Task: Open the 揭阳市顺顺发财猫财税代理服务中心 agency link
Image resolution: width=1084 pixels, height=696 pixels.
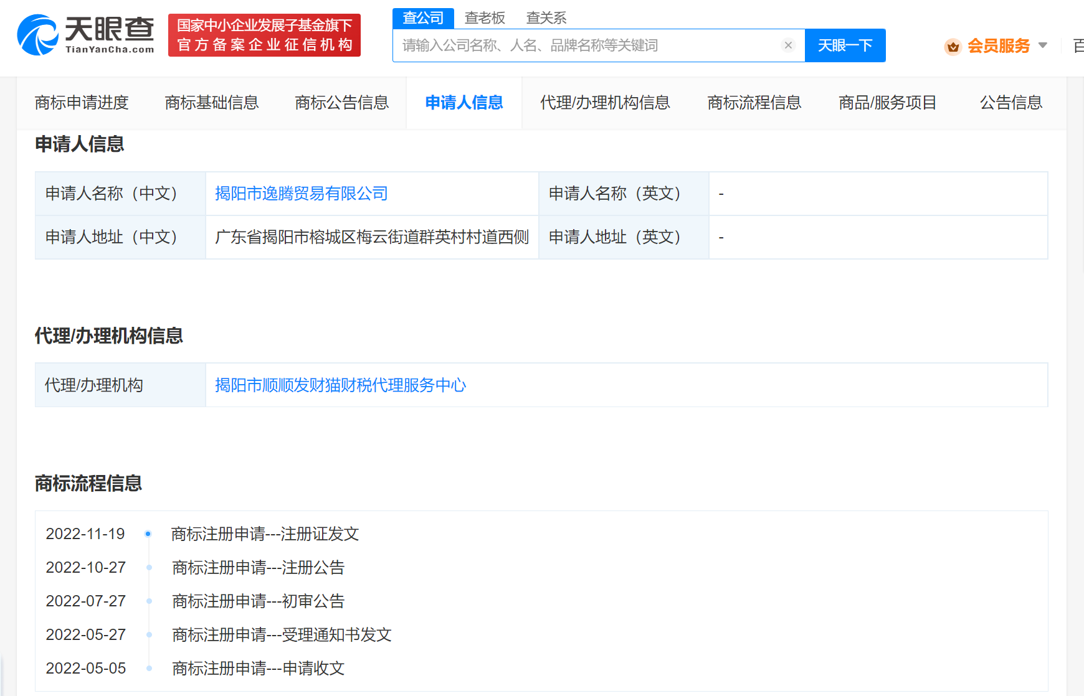Action: tap(341, 385)
